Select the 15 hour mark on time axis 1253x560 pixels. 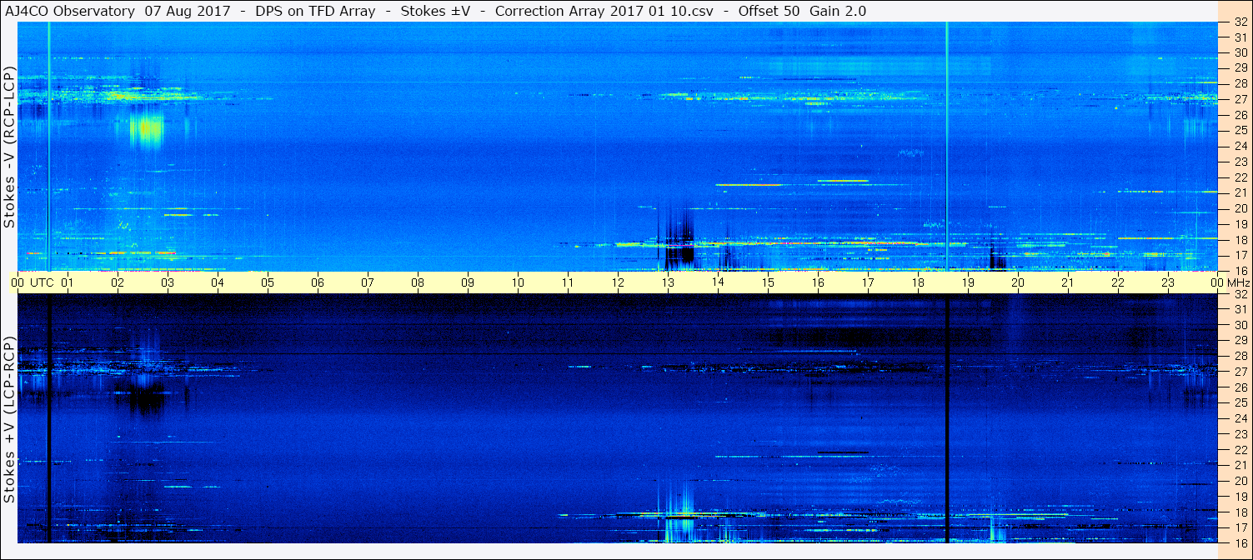click(768, 282)
